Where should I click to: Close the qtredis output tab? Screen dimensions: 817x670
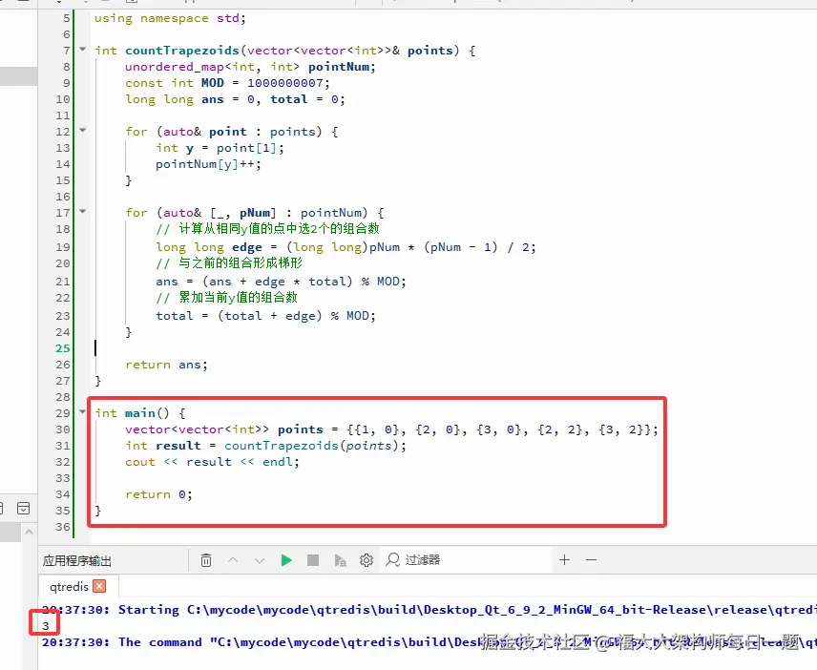click(99, 586)
